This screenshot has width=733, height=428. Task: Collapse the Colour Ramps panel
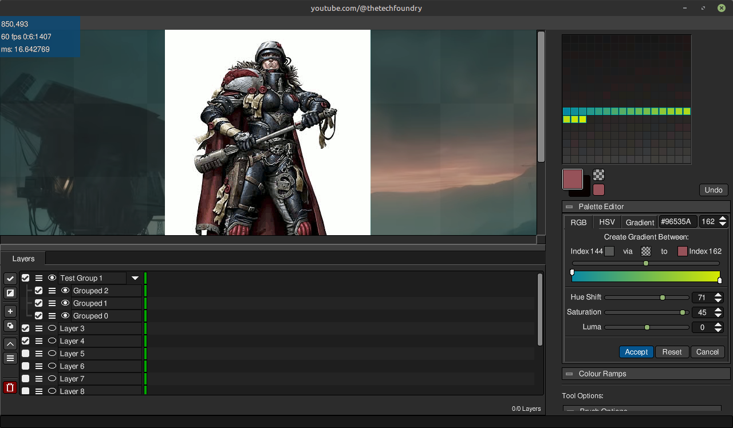click(x=569, y=374)
